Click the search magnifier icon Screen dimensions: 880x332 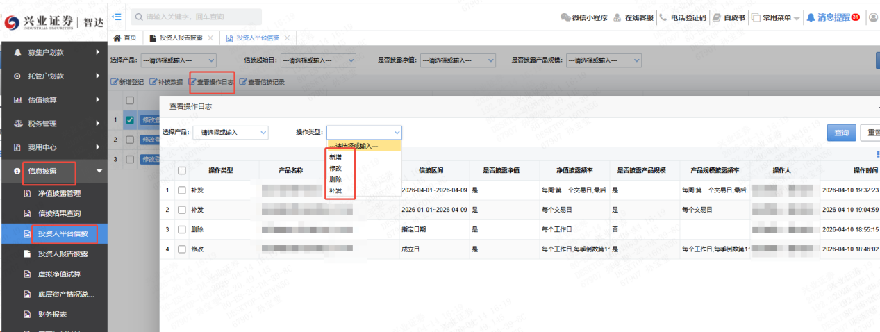[138, 17]
